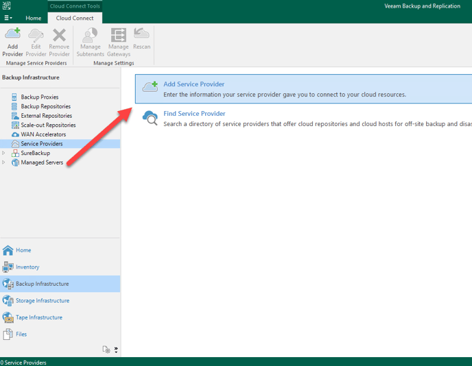472x366 pixels.
Task: Select Managed Servers label in the tree
Action: click(42, 162)
